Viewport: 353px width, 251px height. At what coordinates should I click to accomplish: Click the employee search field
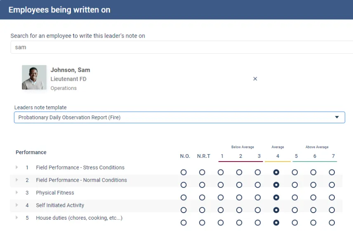[x=181, y=47]
